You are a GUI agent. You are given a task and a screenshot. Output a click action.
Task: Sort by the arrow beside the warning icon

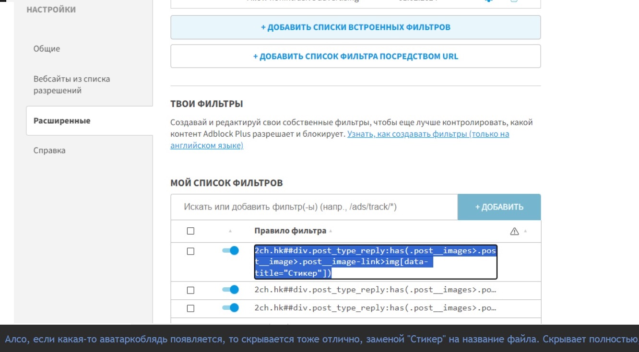pos(525,231)
